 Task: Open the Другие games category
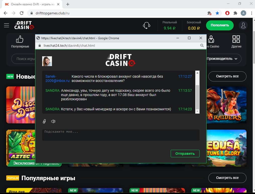click(236, 42)
